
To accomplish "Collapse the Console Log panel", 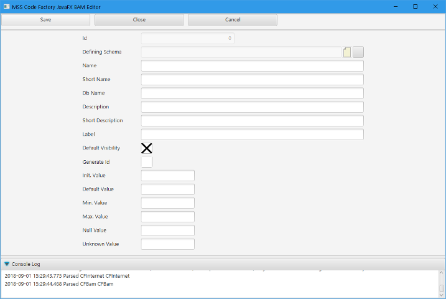I will point(7,264).
